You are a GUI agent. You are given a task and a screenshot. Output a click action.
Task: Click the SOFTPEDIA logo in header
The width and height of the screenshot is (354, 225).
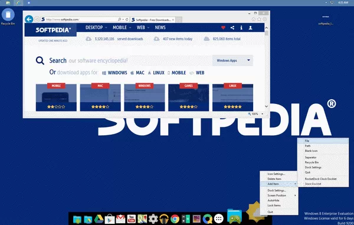(x=53, y=30)
